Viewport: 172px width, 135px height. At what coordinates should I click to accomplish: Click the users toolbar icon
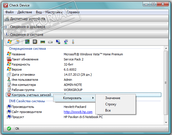[17, 42]
